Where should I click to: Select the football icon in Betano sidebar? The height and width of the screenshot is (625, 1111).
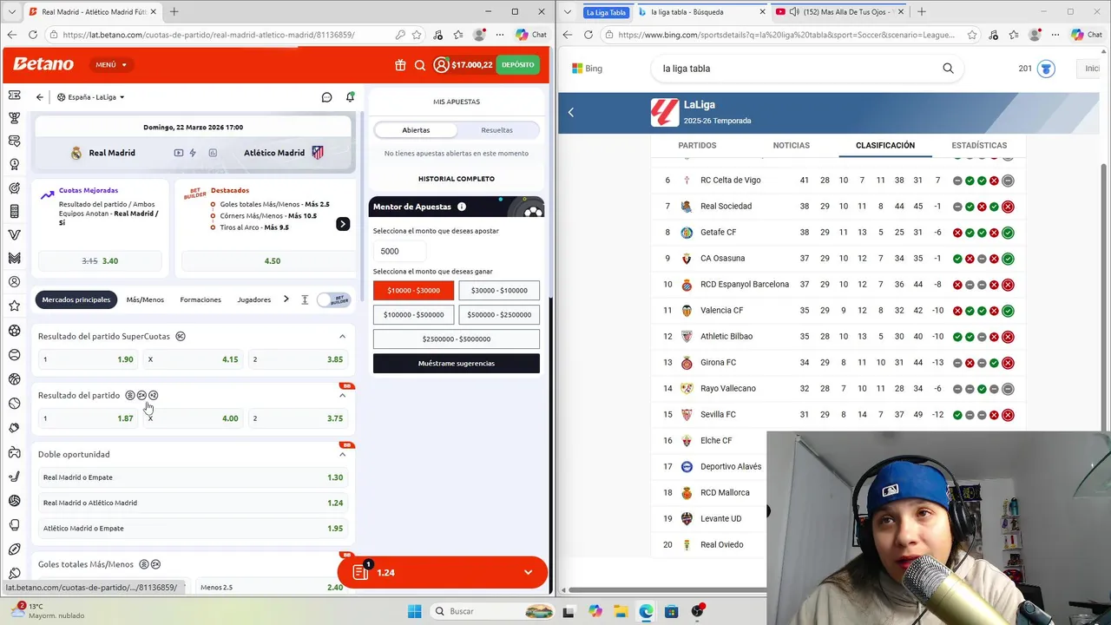pos(14,330)
